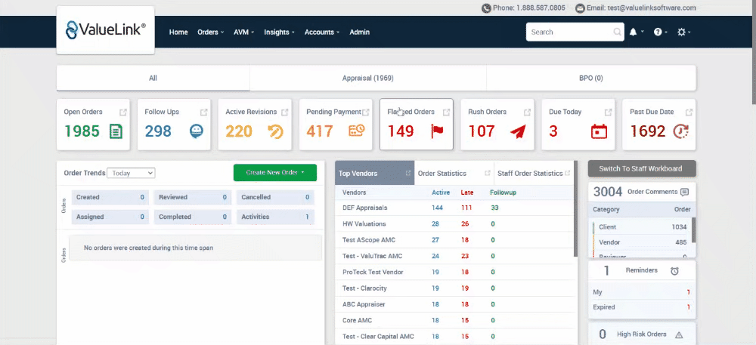Screen dimensions: 756x345
Task: Click the Order Comments speech bubble icon
Action: pyautogui.click(x=685, y=192)
